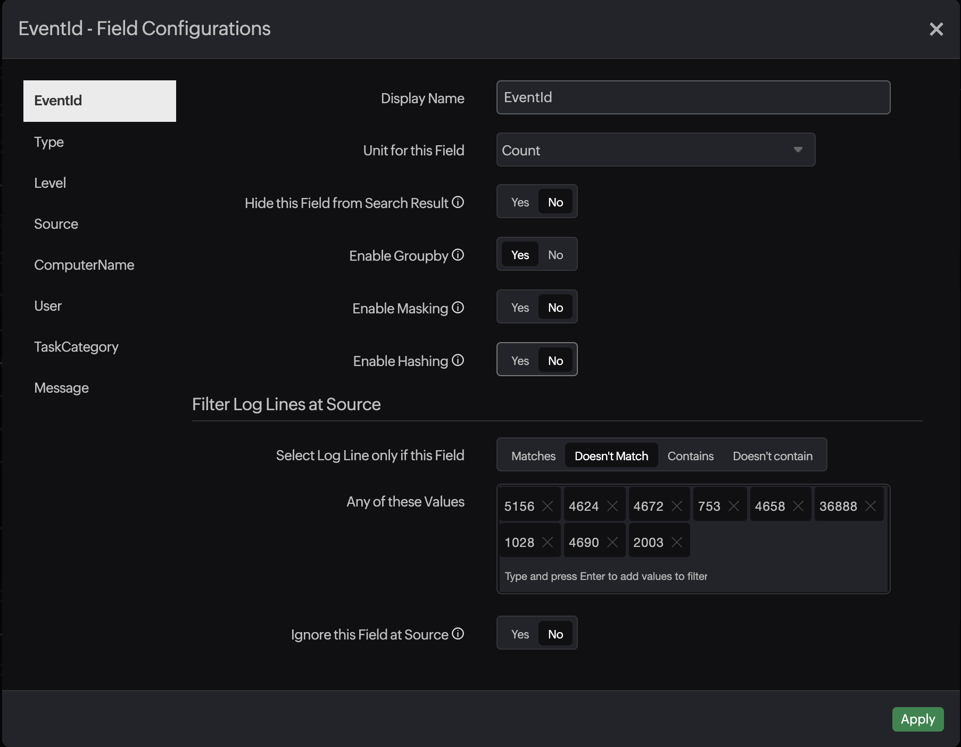Select the Doesn't contain filter condition

pyautogui.click(x=772, y=456)
